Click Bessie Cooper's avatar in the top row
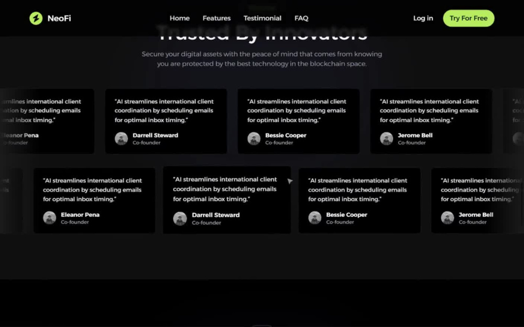Viewport: 524px width, 327px height. [254, 139]
